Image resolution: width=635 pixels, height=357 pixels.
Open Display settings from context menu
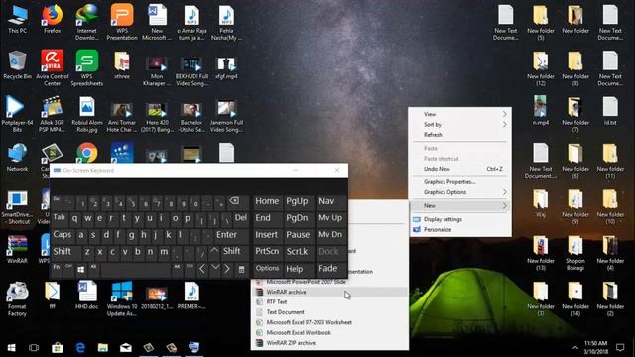[460, 219]
